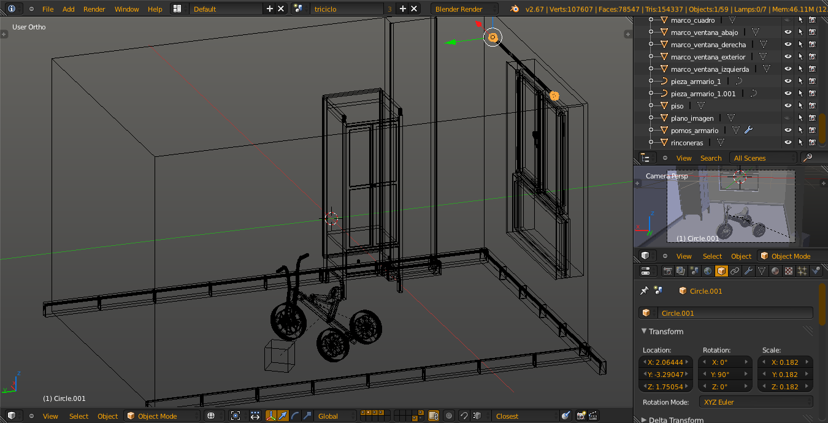Click the outliner filter magnifier icon
The image size is (828, 423).
(x=808, y=158)
